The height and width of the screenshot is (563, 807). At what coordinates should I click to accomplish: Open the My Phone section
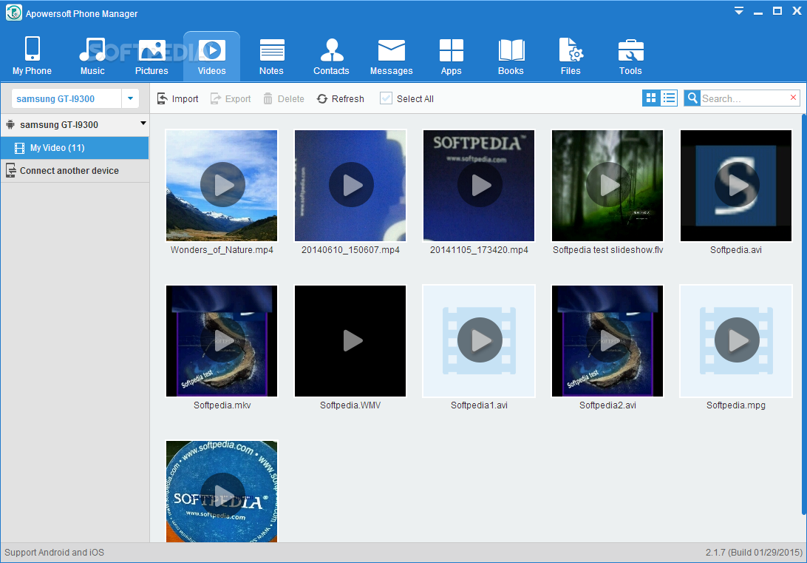(32, 55)
